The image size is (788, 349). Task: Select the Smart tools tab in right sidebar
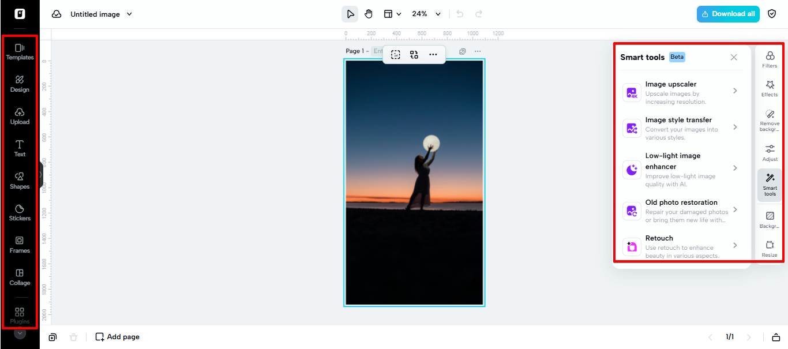[x=770, y=185]
